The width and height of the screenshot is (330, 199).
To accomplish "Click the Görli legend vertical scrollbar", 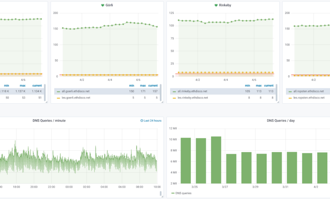I will [161, 92].
